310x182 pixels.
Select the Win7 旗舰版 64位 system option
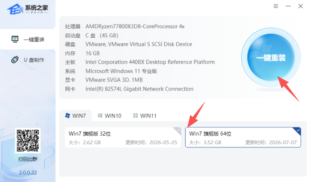pos(243,137)
